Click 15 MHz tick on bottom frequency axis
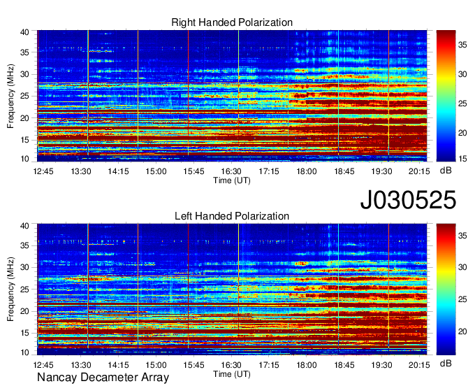 [25, 334]
